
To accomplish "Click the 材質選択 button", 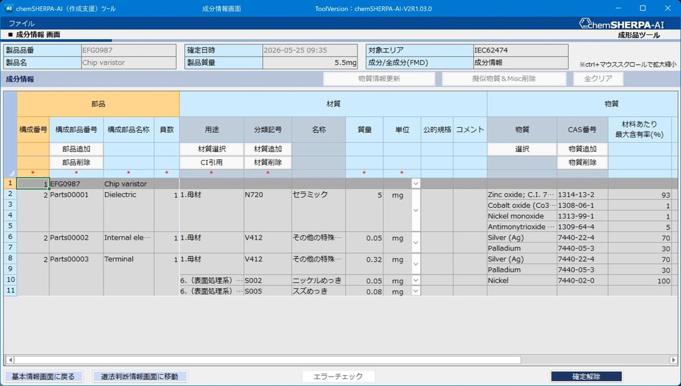I will click(212, 149).
